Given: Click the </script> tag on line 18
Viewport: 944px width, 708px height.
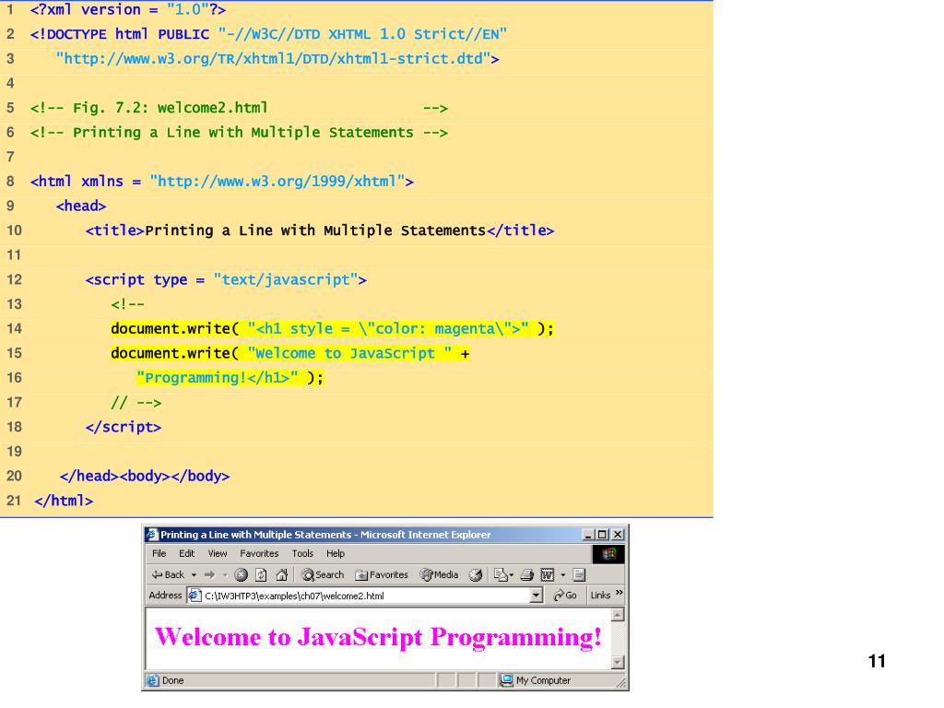Looking at the screenshot, I should click(124, 427).
